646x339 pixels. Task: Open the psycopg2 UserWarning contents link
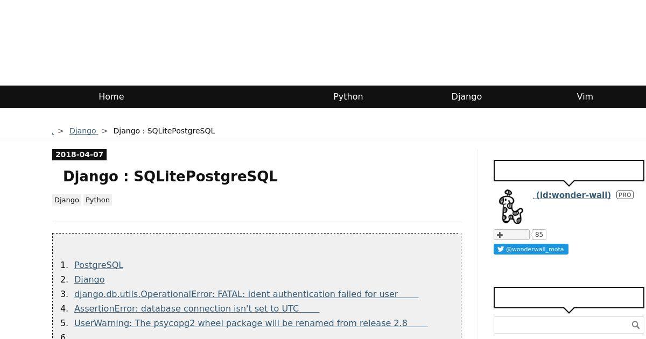[x=251, y=323]
